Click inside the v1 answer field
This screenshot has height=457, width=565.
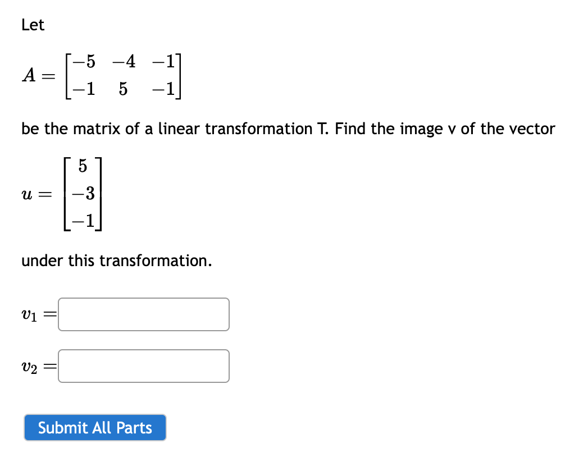(143, 314)
